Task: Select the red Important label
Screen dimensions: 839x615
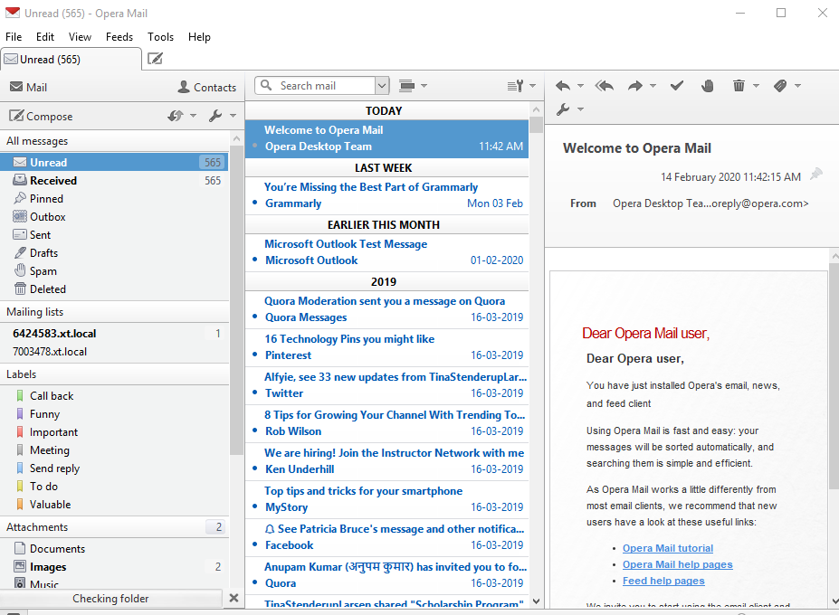Action: coord(115,432)
